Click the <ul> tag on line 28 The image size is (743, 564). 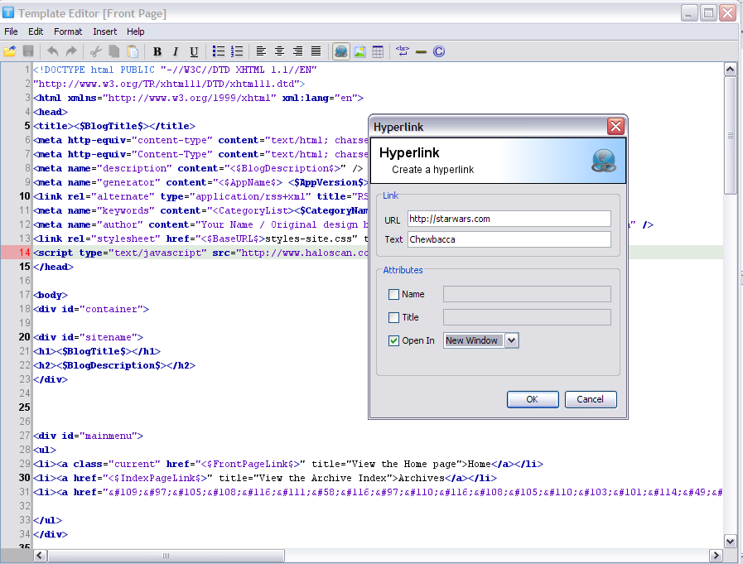(x=45, y=450)
